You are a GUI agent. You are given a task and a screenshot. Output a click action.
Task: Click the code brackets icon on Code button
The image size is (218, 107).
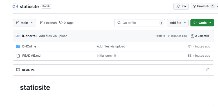[x=195, y=23]
